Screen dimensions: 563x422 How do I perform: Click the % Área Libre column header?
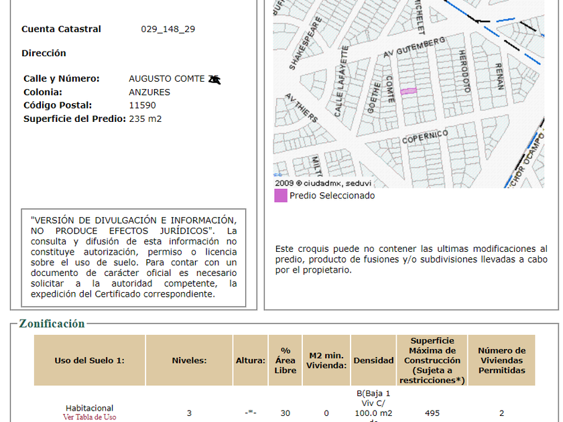coord(286,360)
